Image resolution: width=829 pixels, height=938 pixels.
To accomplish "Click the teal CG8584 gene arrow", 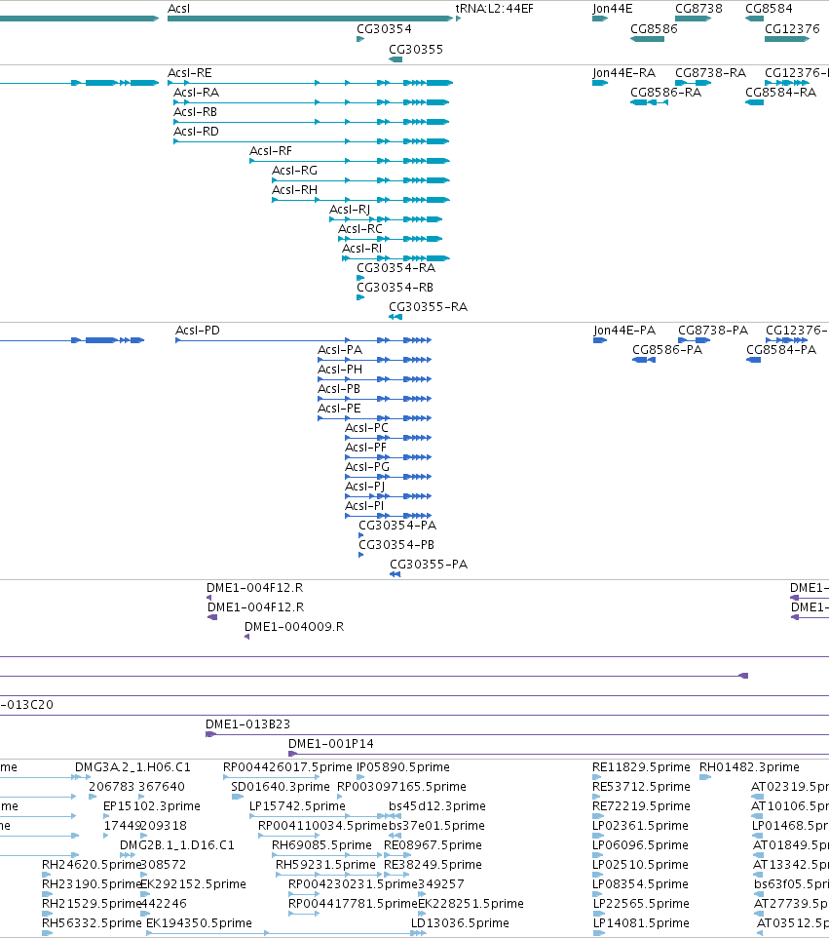I will click(x=754, y=19).
